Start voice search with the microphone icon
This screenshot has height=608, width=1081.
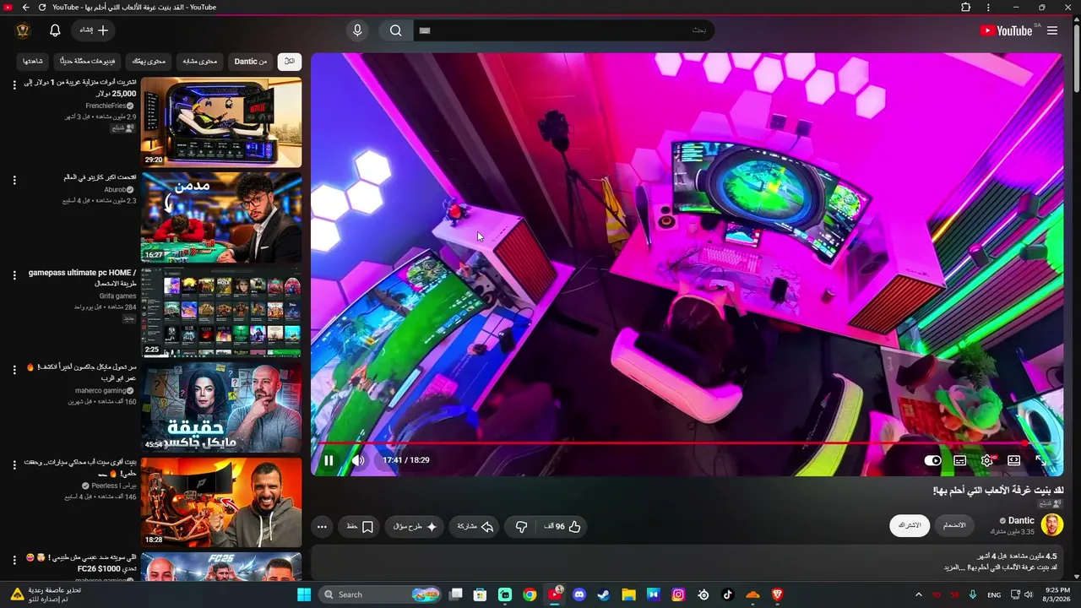(x=357, y=30)
